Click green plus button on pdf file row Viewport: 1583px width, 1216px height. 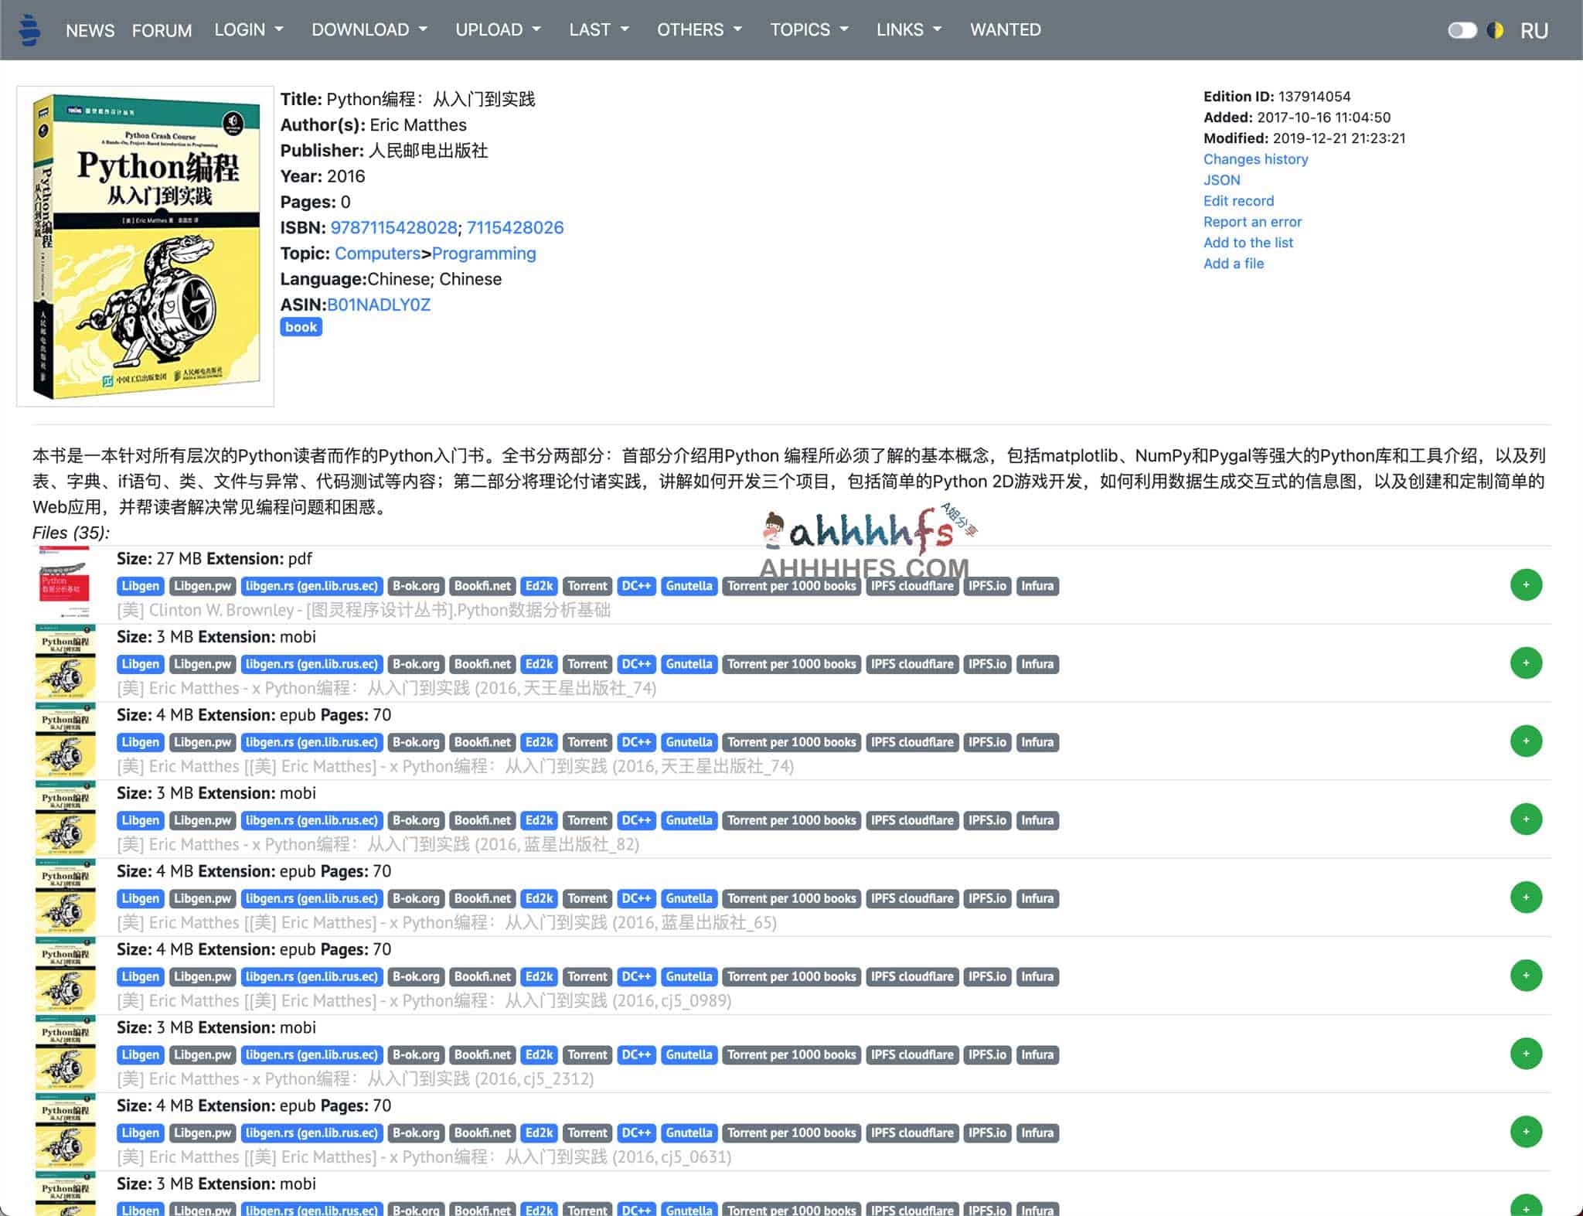point(1525,585)
